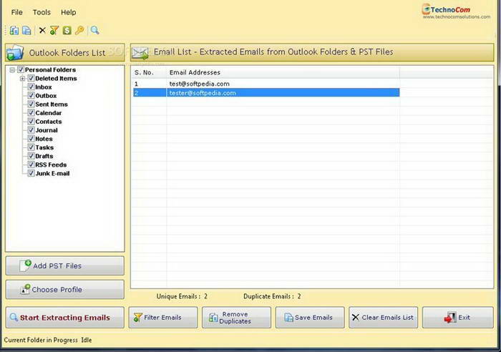Click the Filter Emails button
This screenshot has height=352, width=501.
pyautogui.click(x=163, y=318)
